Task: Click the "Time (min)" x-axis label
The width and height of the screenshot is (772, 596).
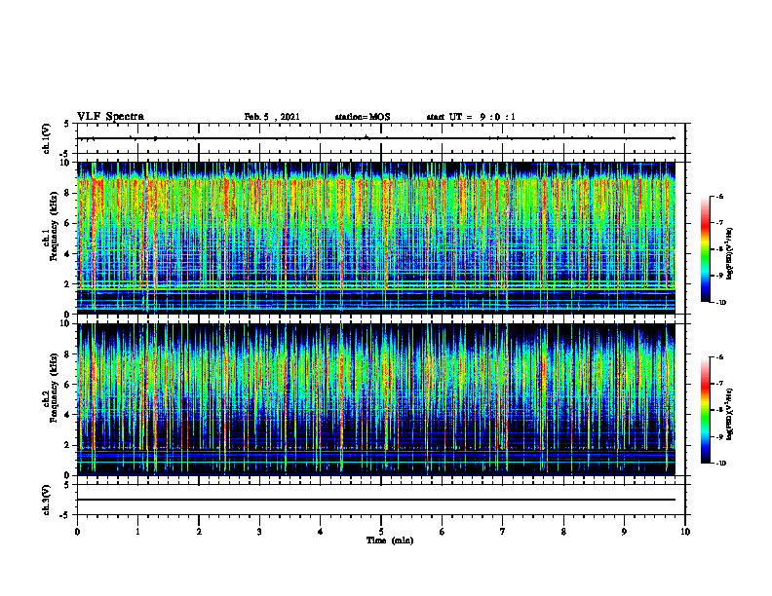Action: (x=390, y=540)
